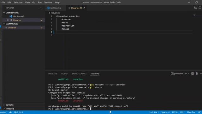Switch to the Output panel tab

65,74
